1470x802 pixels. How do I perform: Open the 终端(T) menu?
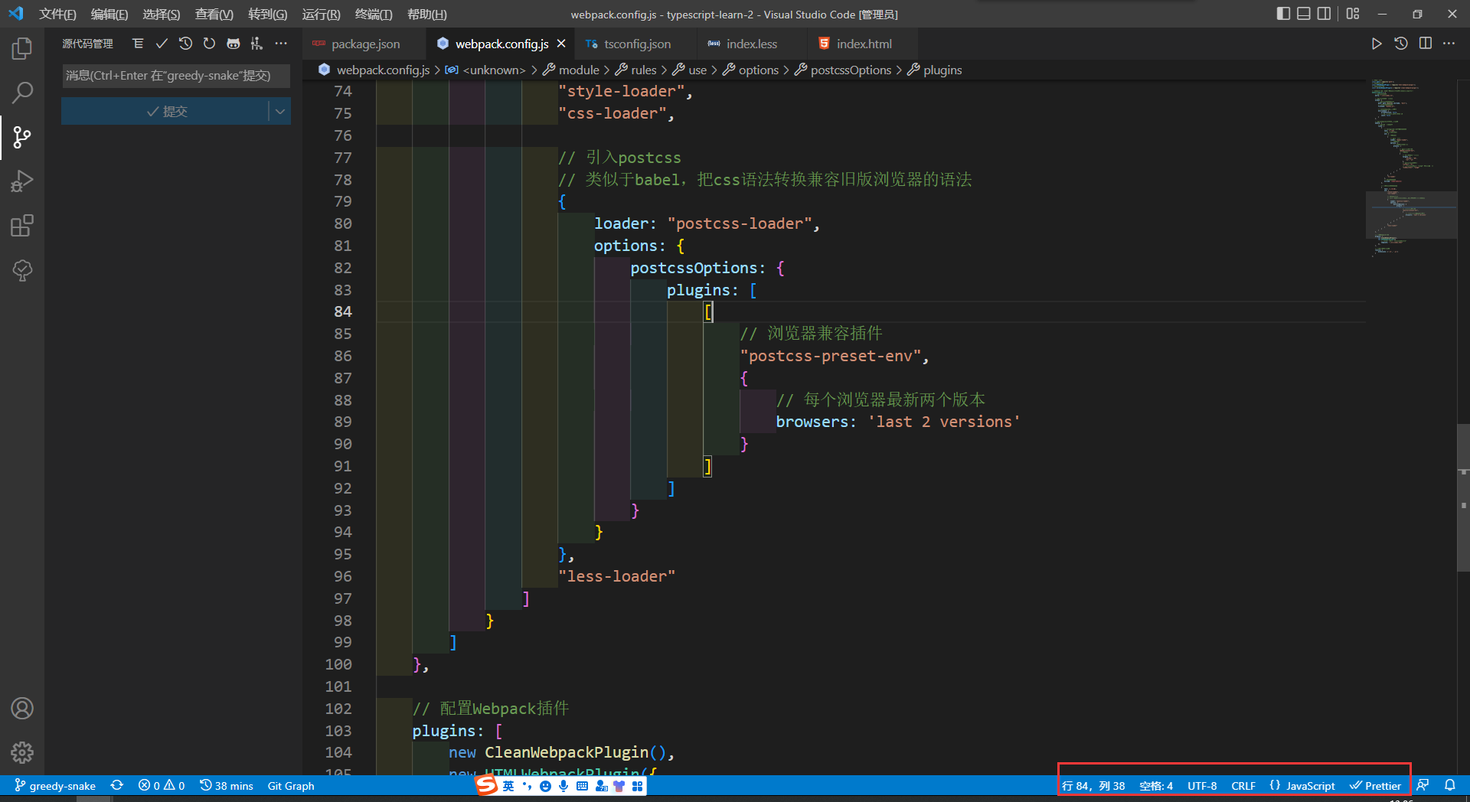374,14
